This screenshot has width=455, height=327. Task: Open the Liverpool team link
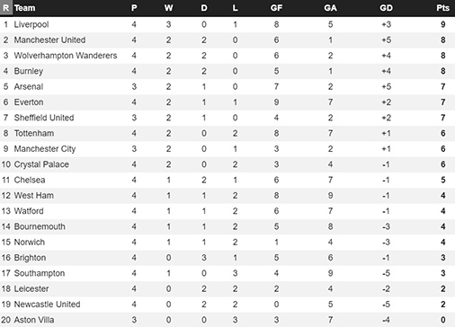point(31,24)
